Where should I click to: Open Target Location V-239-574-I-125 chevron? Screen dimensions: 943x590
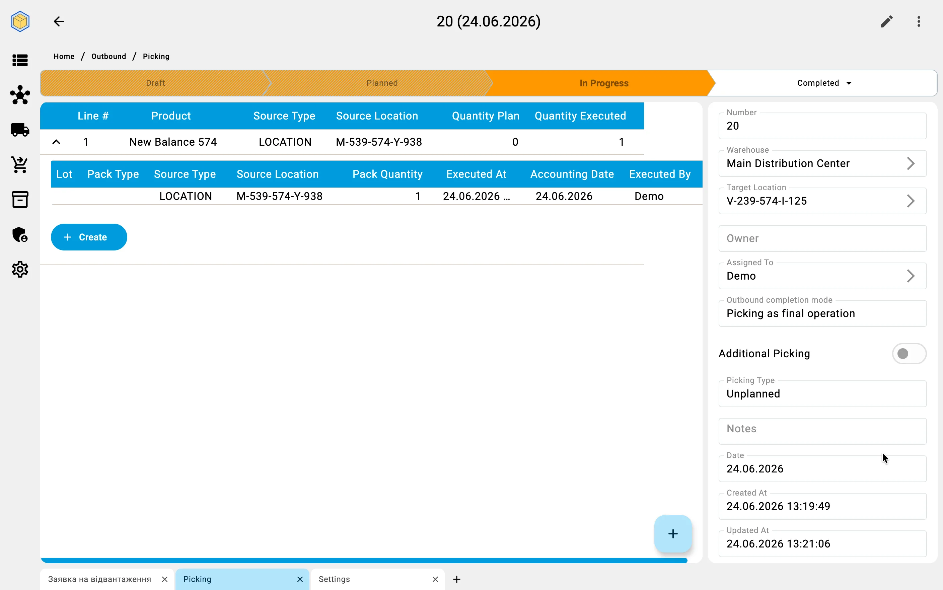point(911,201)
